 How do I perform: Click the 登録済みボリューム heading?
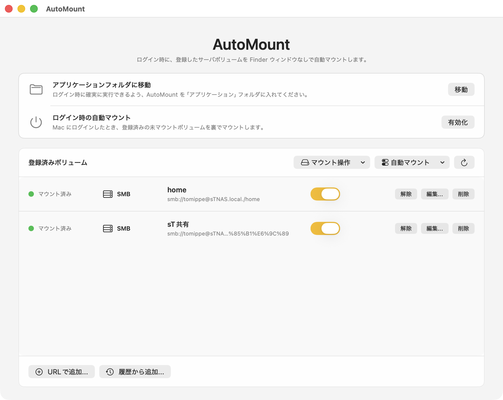58,163
